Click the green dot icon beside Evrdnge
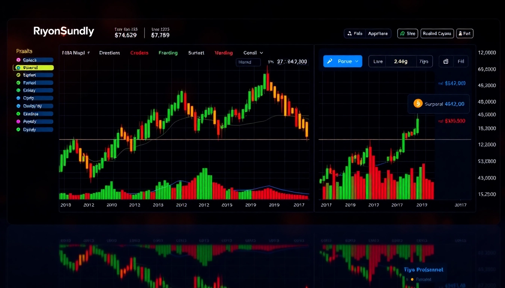The image size is (505, 288). coord(18,114)
